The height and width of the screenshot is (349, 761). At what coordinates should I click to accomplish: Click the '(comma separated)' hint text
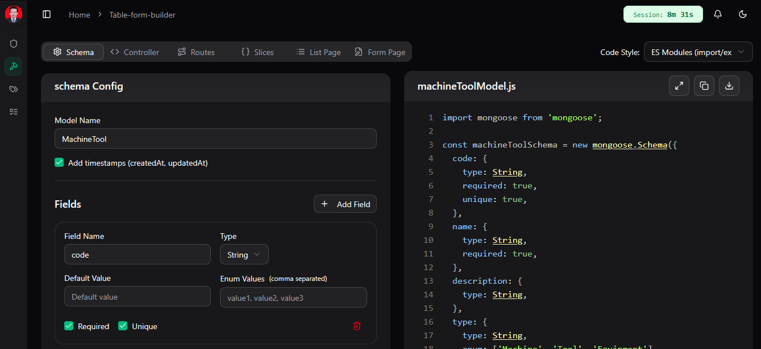point(298,279)
